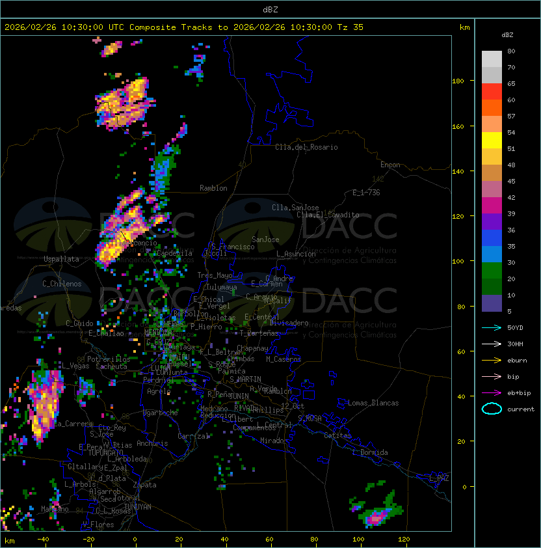Pick the magenta 39-42 dBZ swatch

point(492,205)
